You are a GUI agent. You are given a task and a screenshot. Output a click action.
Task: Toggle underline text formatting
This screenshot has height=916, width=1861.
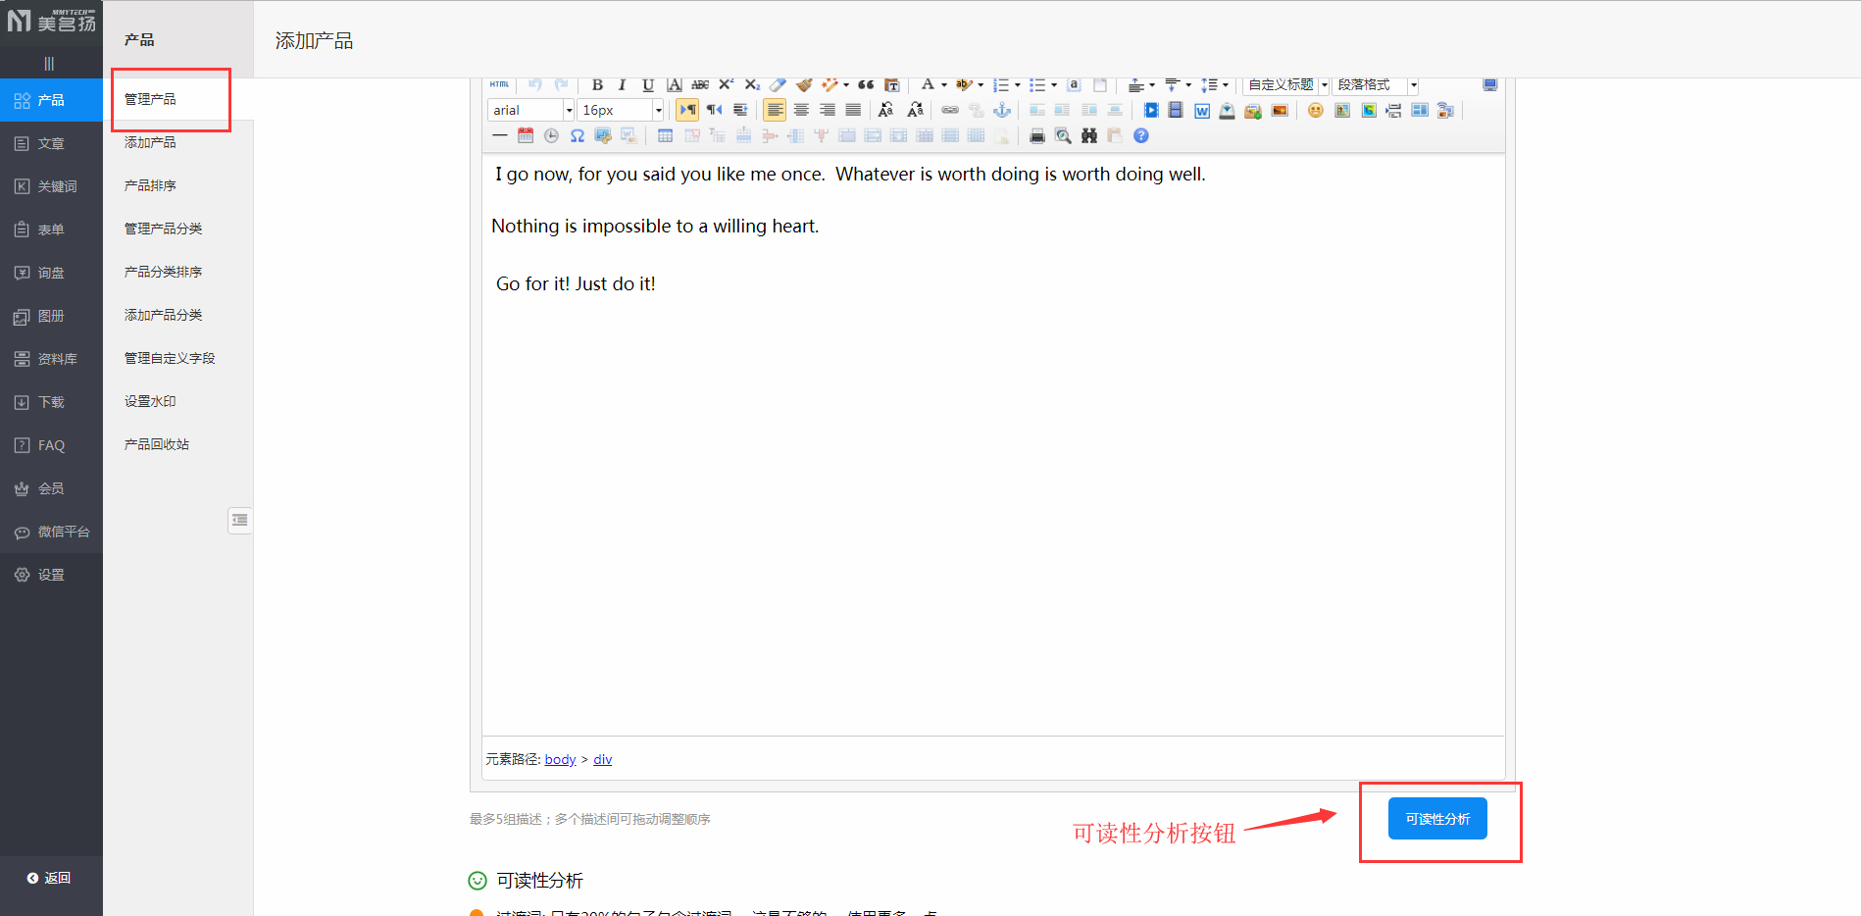[647, 85]
